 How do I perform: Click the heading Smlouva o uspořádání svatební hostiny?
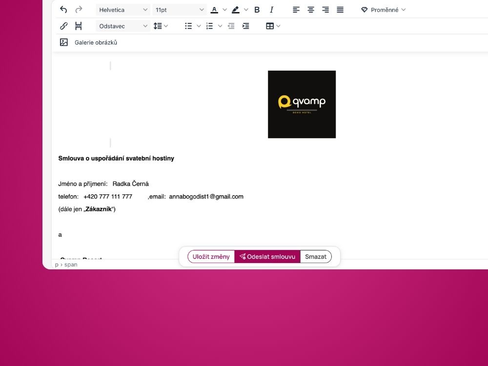[116, 159]
